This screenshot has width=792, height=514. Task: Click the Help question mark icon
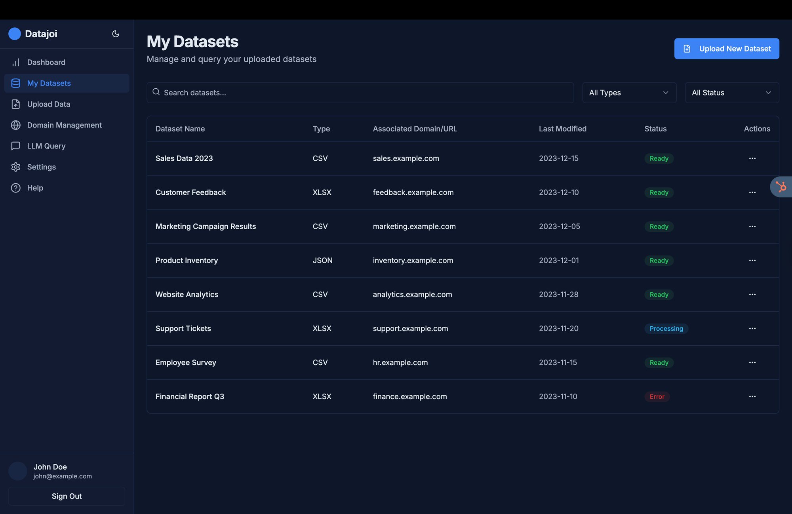(x=16, y=188)
